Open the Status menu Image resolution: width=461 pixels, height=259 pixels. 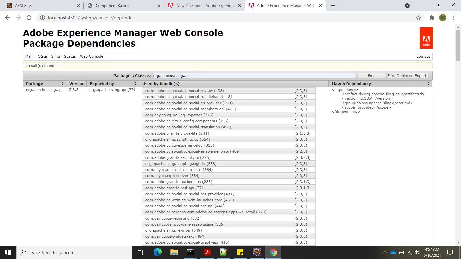pos(70,56)
